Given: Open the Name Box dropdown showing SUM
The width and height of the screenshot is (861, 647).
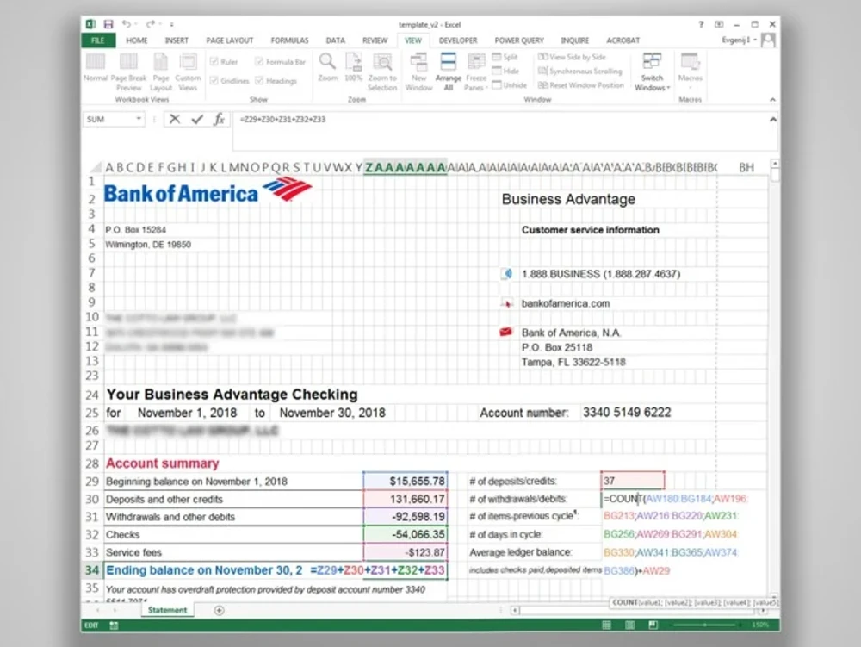Looking at the screenshot, I should coord(139,119).
